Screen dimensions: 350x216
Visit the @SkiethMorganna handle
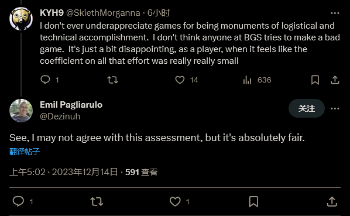click(103, 13)
